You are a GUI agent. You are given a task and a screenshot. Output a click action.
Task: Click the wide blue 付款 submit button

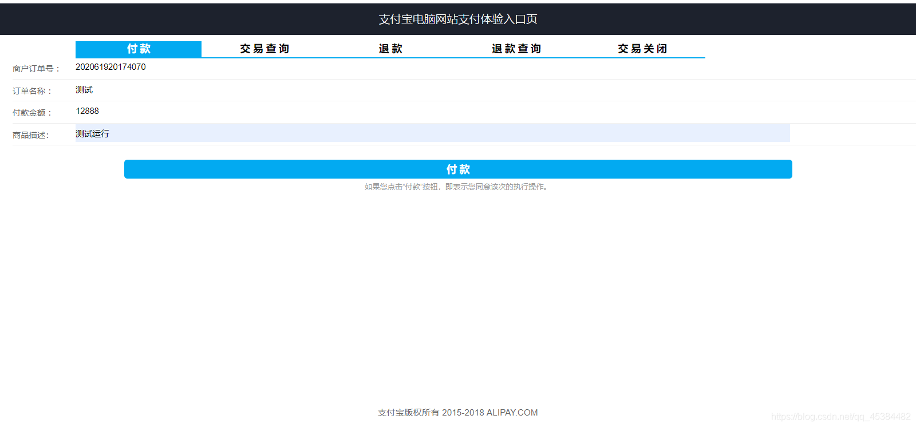tap(458, 169)
